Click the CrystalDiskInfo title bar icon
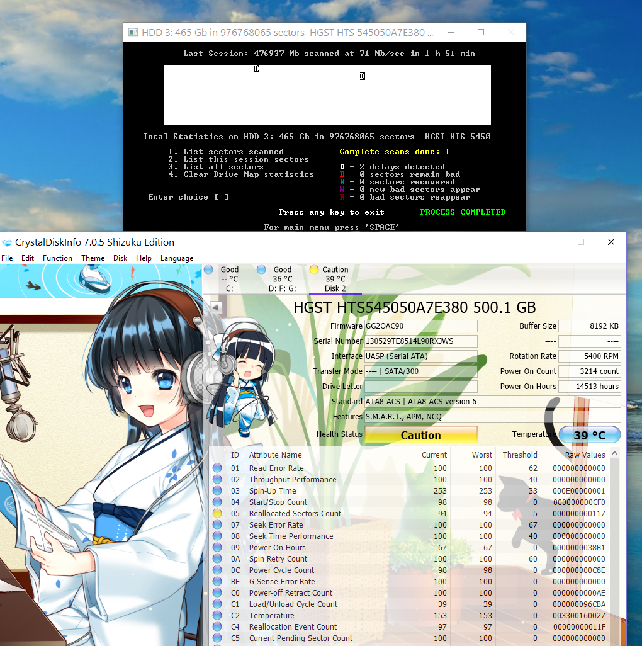Viewport: 642px width, 646px height. point(7,242)
